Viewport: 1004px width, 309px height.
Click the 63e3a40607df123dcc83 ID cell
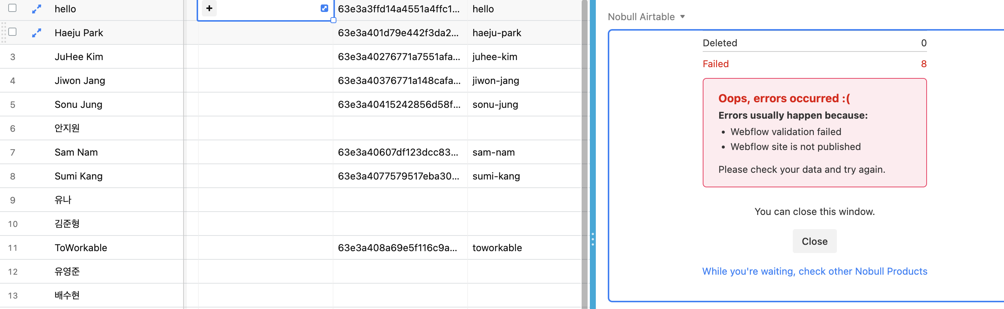(x=400, y=152)
